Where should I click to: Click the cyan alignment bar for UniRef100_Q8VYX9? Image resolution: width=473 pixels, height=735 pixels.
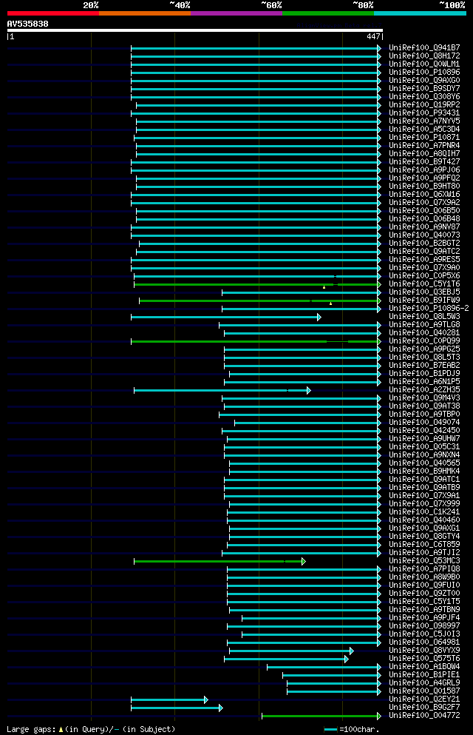pyautogui.click(x=291, y=651)
